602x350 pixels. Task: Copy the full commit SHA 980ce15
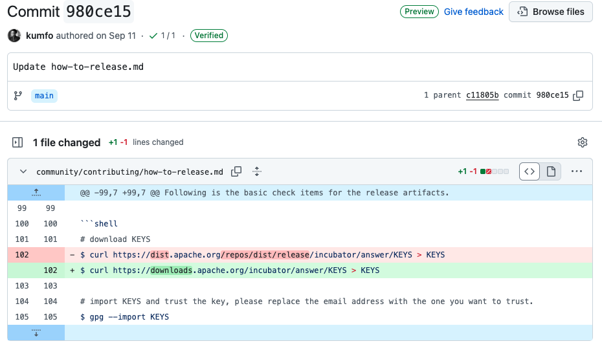tap(578, 96)
